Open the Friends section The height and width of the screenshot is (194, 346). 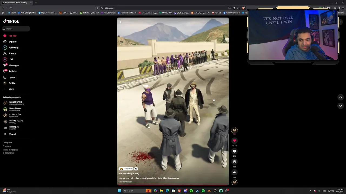coord(10,53)
